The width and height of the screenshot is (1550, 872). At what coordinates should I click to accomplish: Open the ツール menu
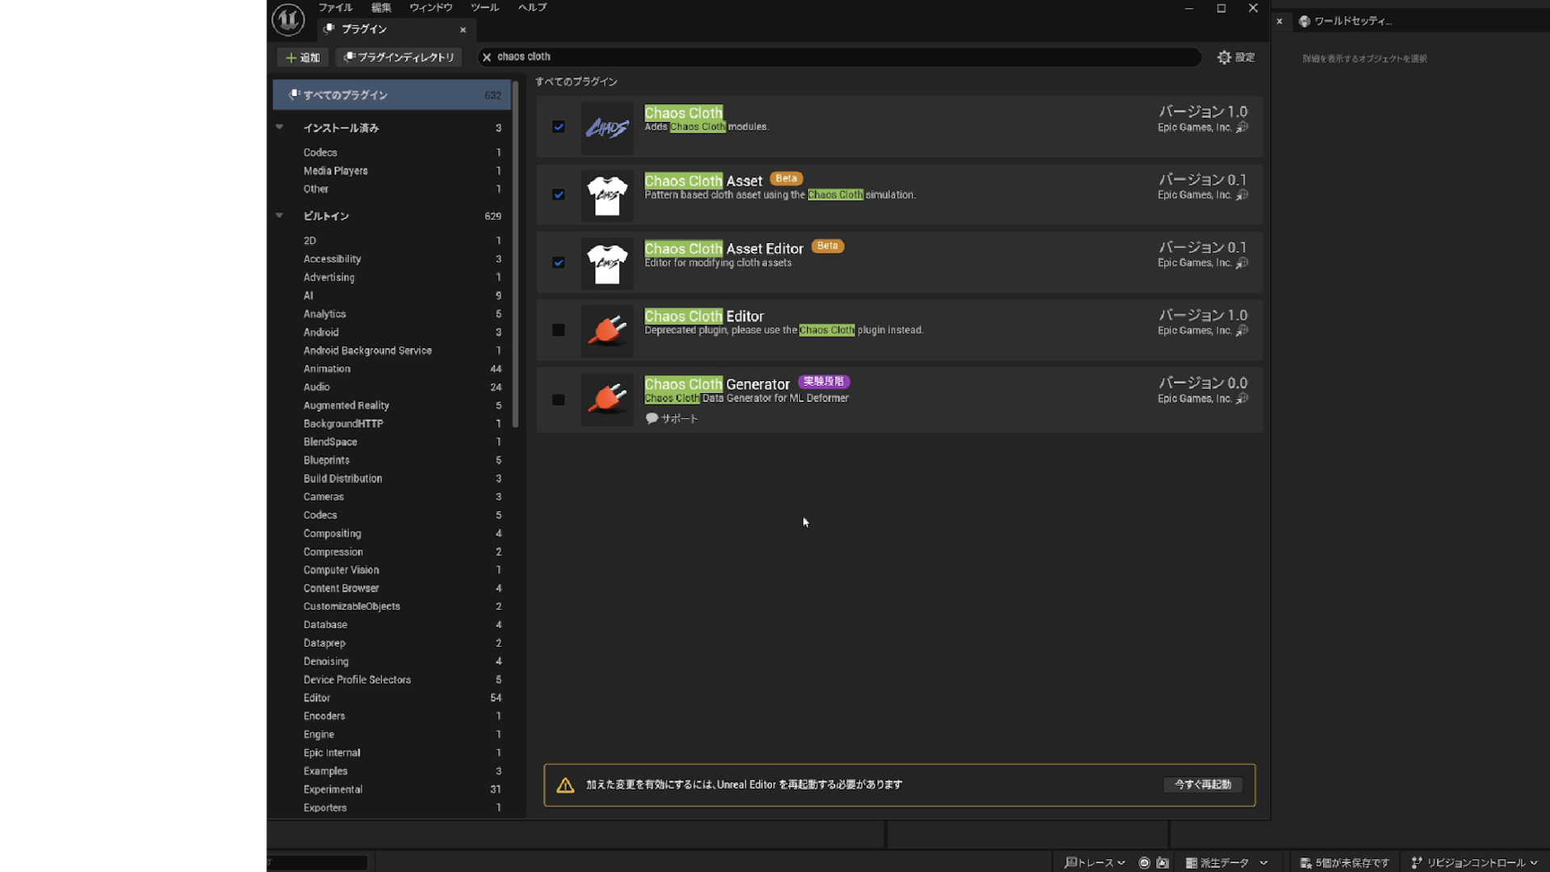point(484,7)
